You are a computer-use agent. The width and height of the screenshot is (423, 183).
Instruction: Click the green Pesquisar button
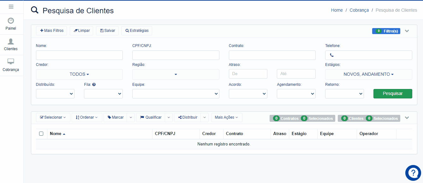point(392,94)
